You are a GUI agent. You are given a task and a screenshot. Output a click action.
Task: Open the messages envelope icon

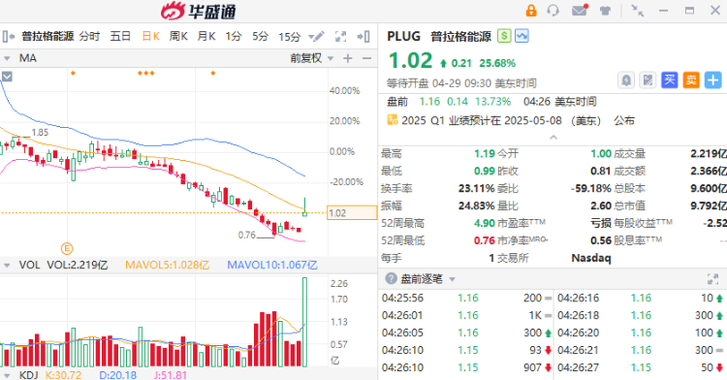580,10
